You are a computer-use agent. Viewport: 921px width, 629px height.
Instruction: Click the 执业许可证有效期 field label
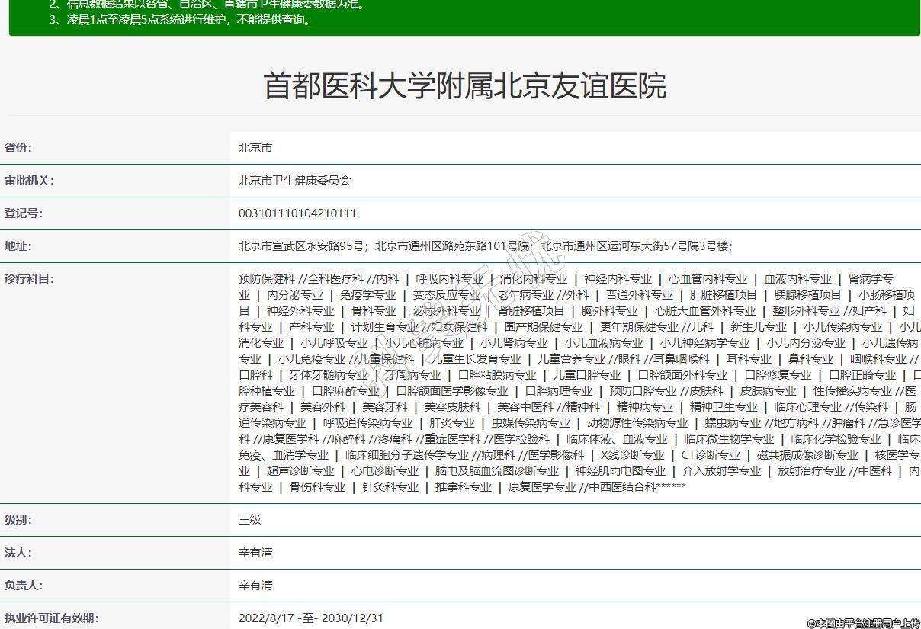click(52, 618)
